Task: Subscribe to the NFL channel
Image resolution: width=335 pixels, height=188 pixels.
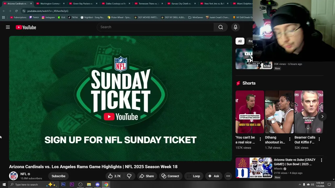Action: [58, 176]
